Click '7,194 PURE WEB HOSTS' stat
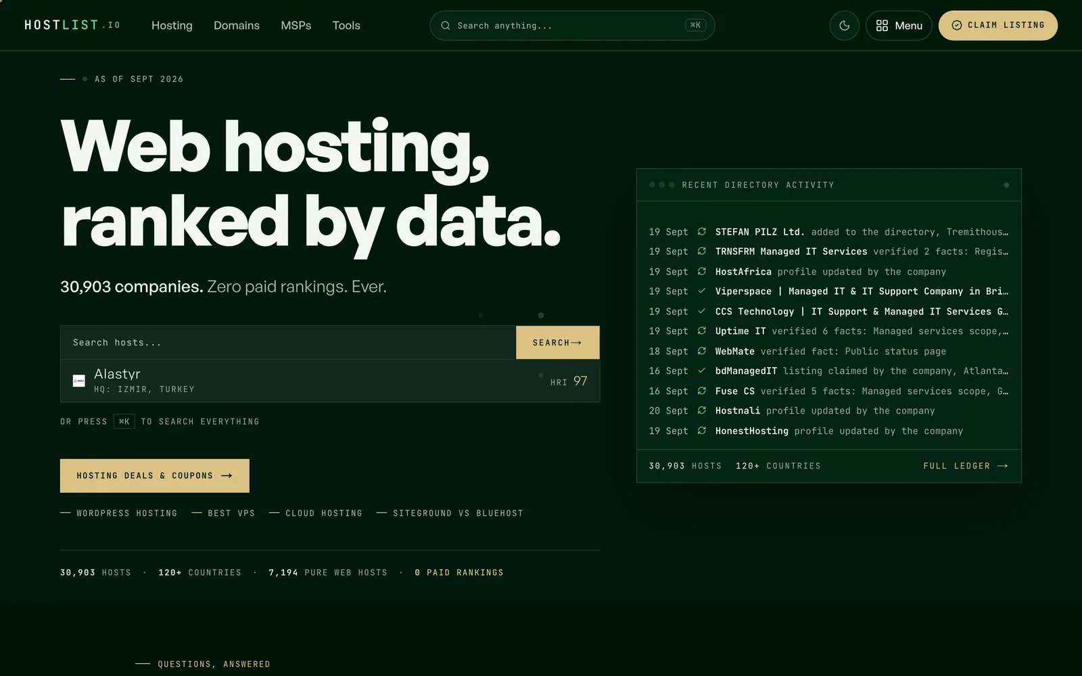1082x676 pixels. (328, 573)
